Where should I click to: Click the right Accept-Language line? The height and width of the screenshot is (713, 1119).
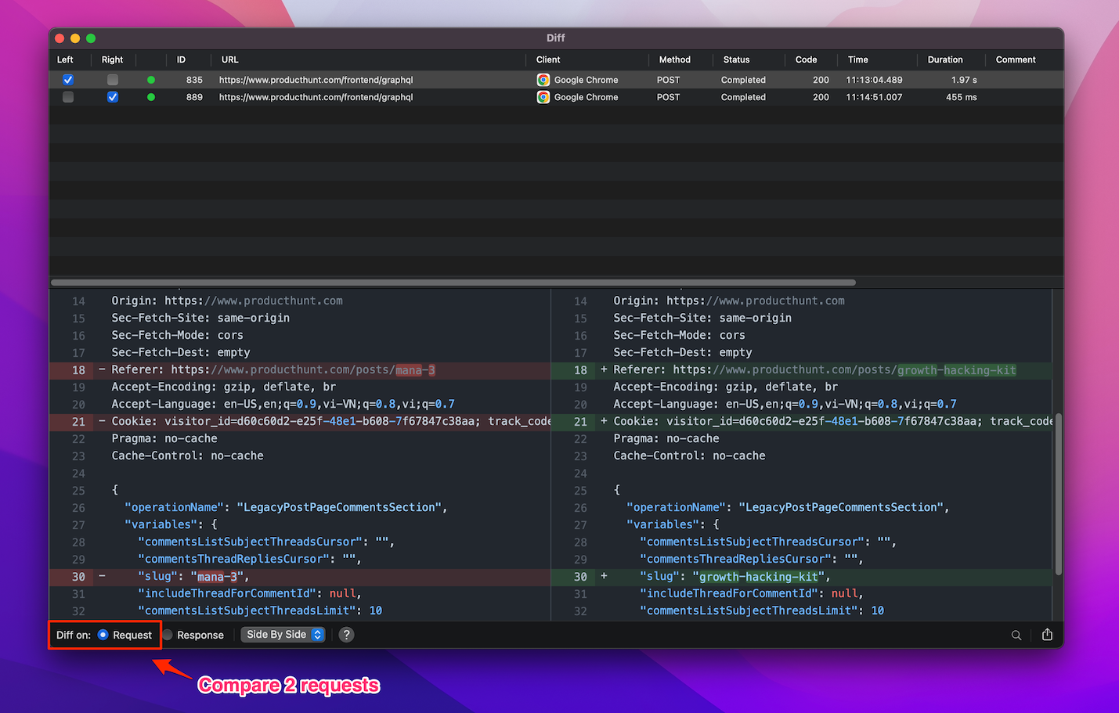(785, 405)
